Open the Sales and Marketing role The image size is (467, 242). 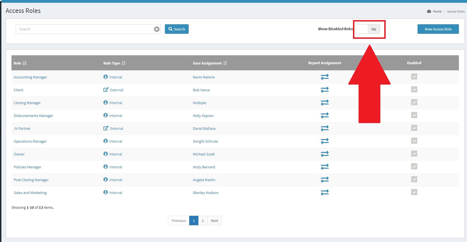click(x=30, y=193)
